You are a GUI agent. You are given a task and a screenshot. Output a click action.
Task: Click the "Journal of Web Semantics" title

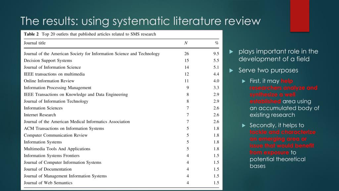point(48,183)
